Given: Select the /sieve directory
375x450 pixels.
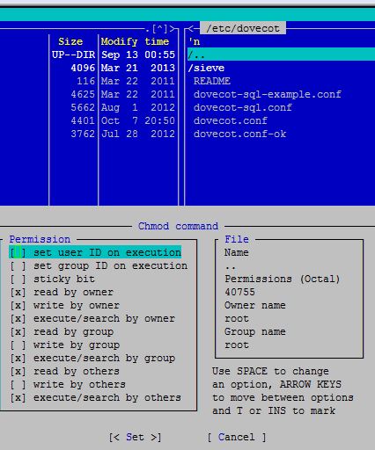Looking at the screenshot, I should 206,68.
